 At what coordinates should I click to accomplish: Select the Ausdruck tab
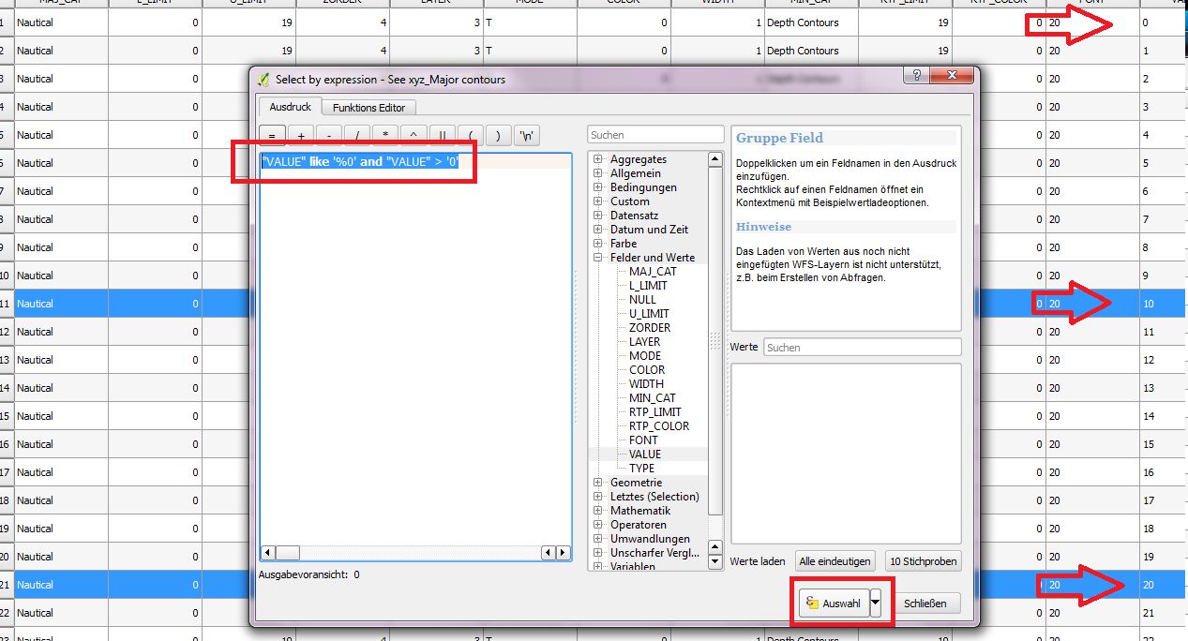click(x=290, y=107)
